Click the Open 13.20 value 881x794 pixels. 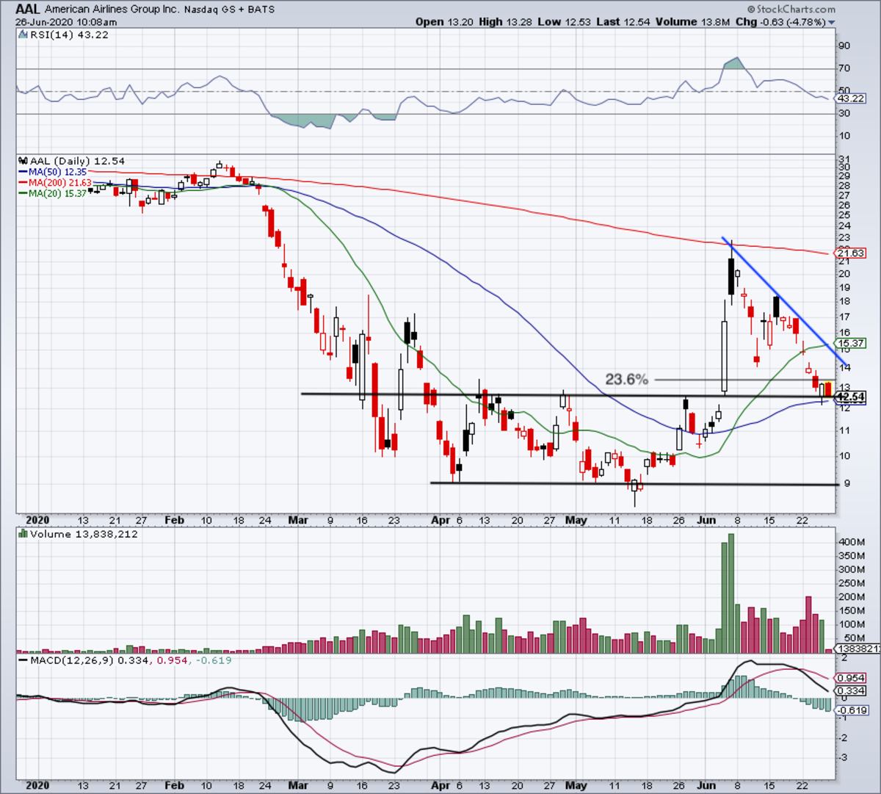pyautogui.click(x=445, y=22)
